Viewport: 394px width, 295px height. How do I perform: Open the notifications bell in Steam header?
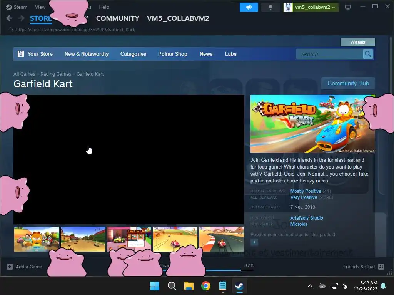point(270,7)
